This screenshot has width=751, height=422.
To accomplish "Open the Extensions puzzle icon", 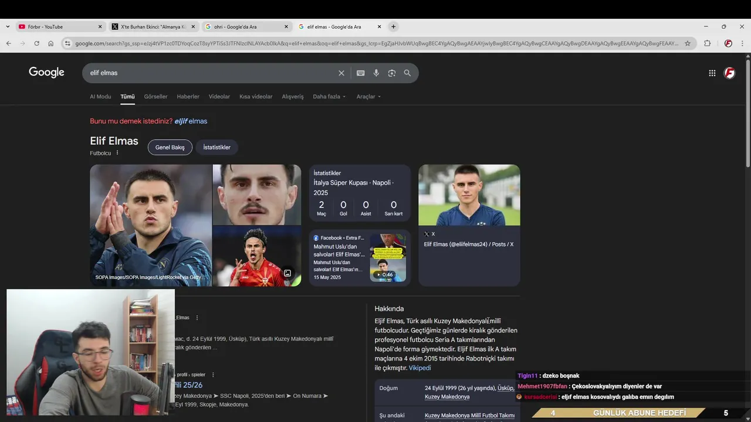I will pyautogui.click(x=707, y=43).
